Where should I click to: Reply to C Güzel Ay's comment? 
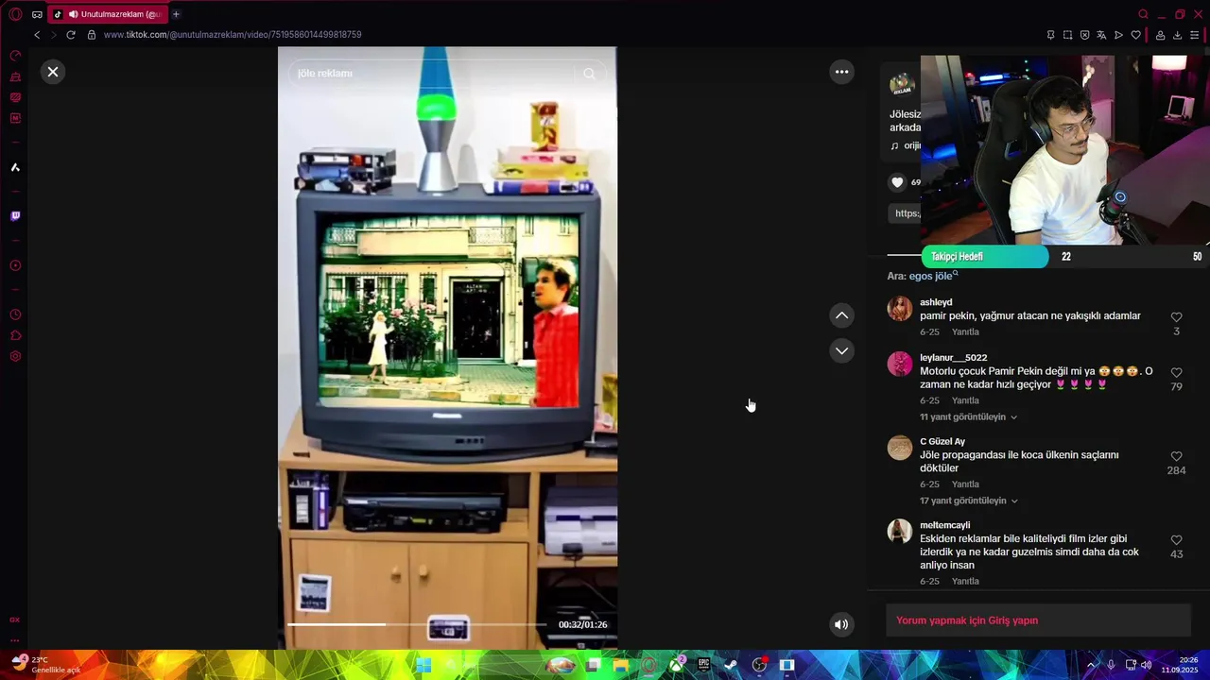(x=965, y=484)
